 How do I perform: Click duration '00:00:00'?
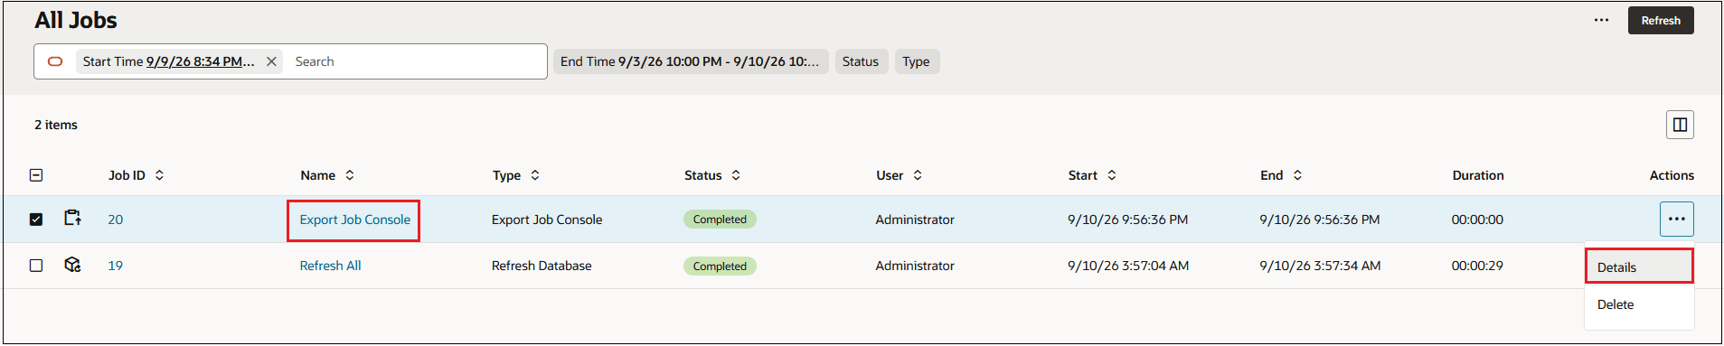pyautogui.click(x=1477, y=220)
